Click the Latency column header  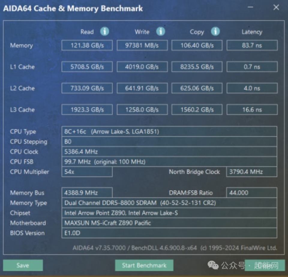252,32
